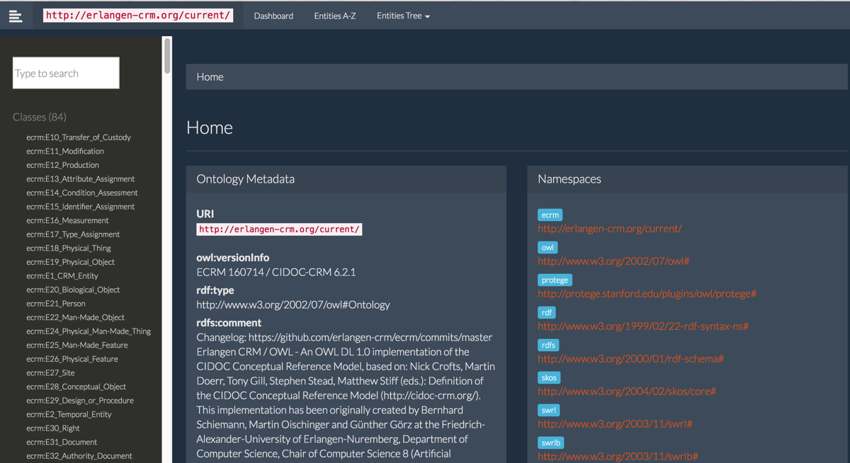Open ecrm:E10_Transfer_of_Custody class
850x463 pixels.
(x=79, y=137)
